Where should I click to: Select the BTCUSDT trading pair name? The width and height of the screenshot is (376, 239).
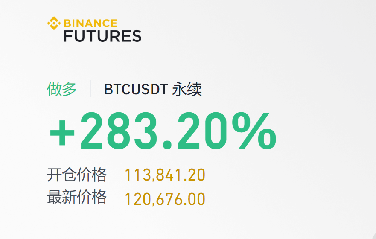point(136,90)
